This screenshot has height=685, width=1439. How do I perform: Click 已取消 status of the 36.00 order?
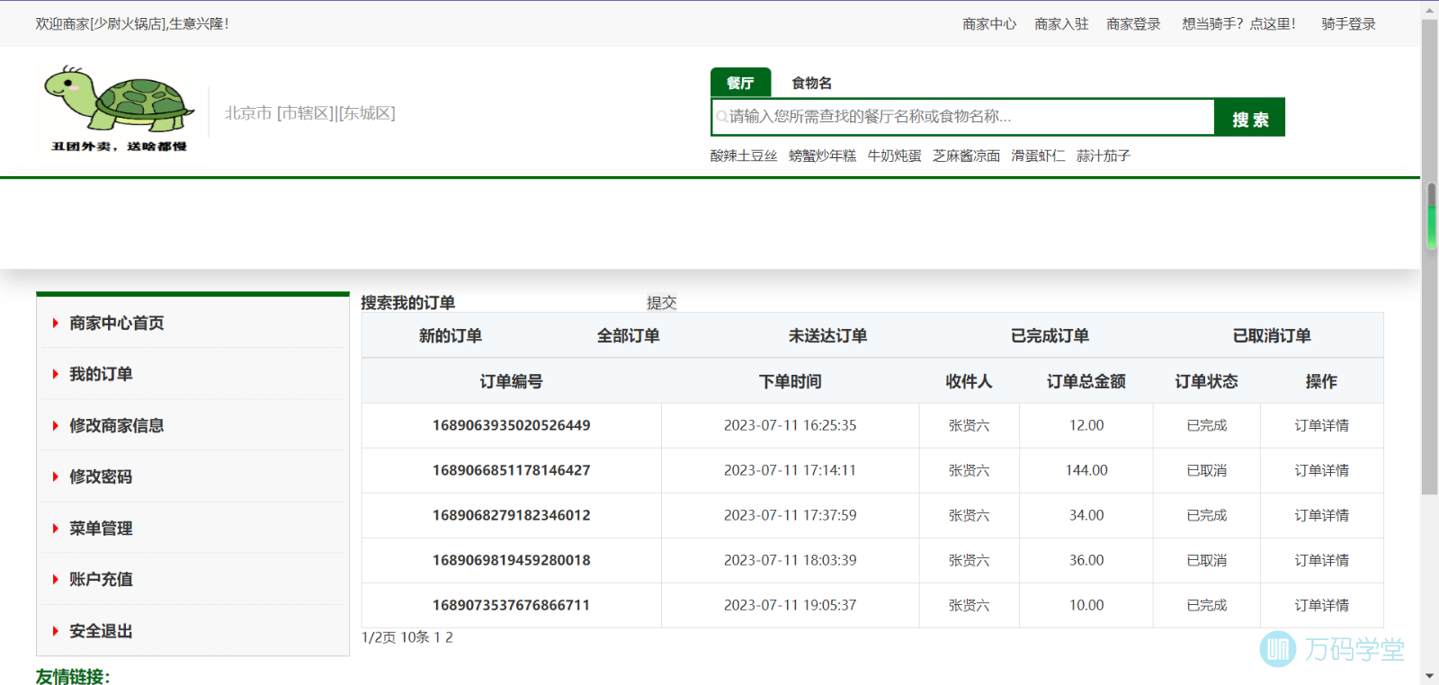(x=1206, y=560)
